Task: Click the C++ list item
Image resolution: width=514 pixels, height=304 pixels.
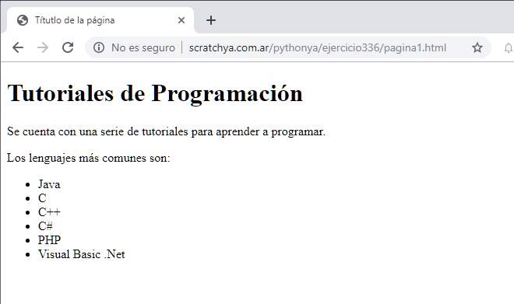Action: (49, 212)
